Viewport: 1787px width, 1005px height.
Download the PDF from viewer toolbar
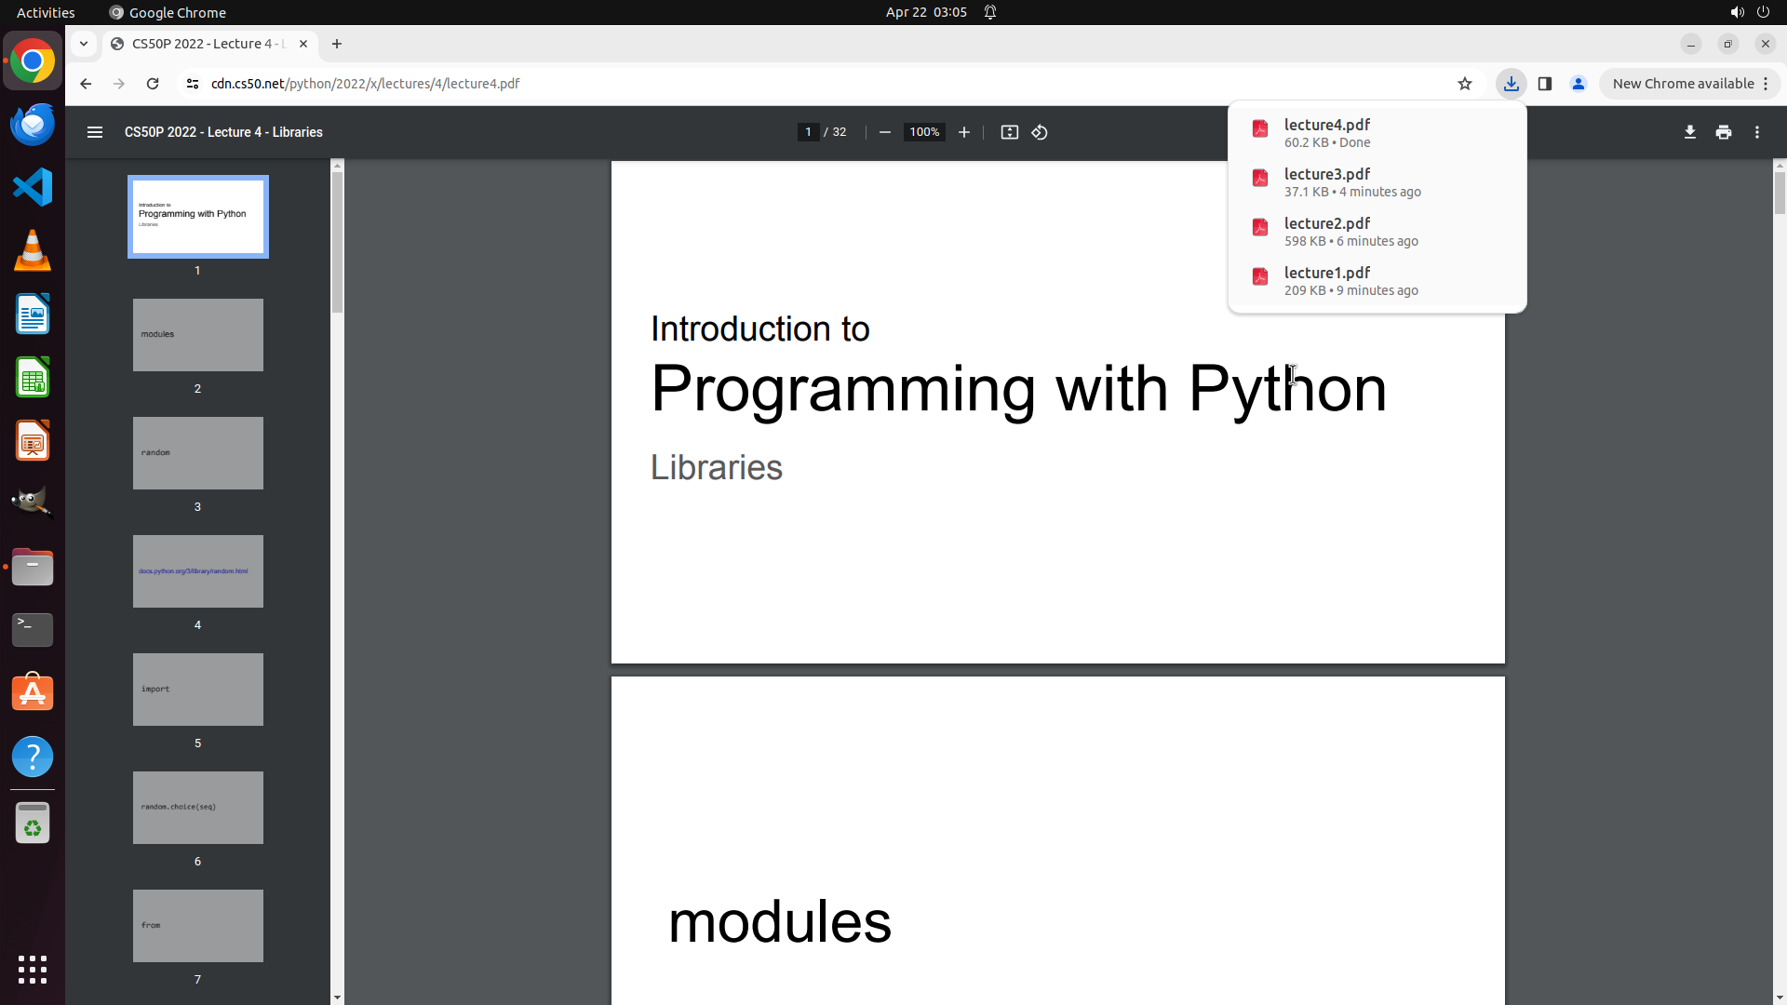[x=1689, y=132]
